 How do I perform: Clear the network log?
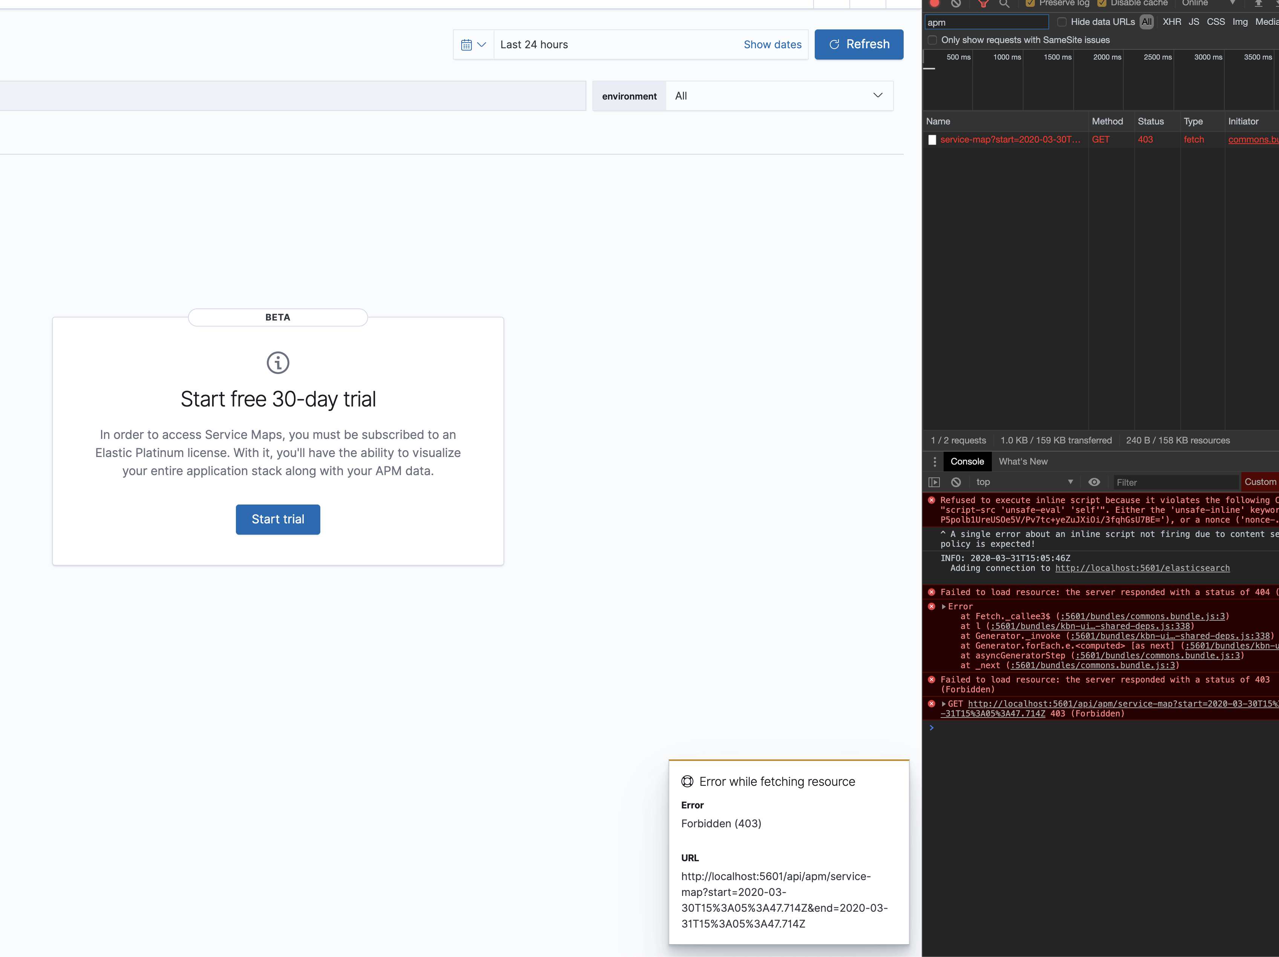(x=956, y=3)
